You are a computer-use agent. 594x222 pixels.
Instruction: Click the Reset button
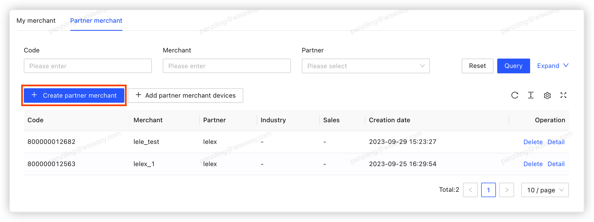point(477,66)
